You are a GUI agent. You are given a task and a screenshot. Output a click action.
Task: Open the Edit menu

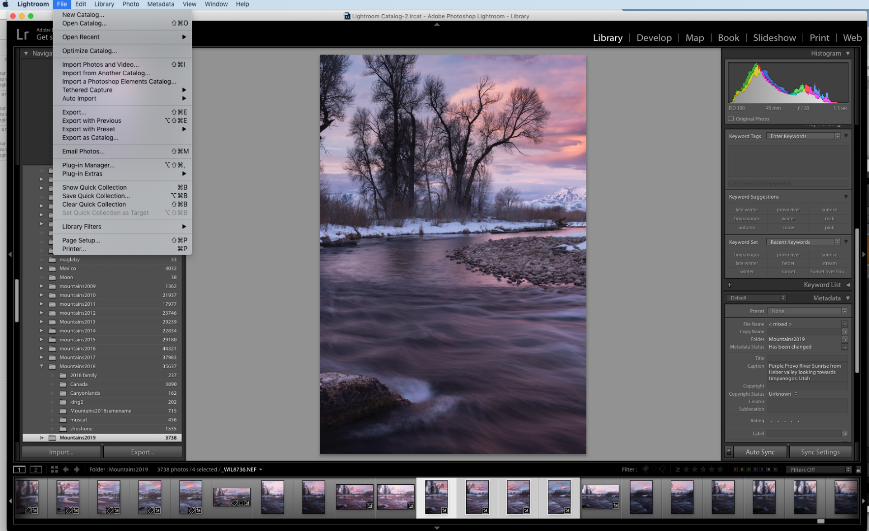point(81,4)
